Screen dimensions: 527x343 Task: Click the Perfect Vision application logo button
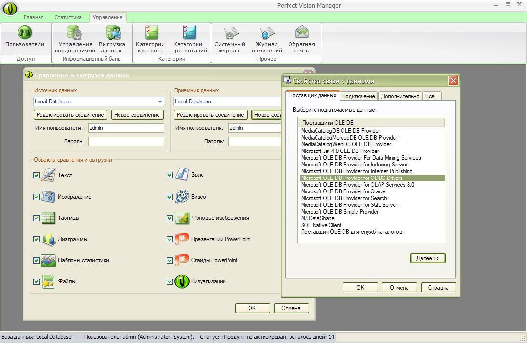pyautogui.click(x=10, y=8)
